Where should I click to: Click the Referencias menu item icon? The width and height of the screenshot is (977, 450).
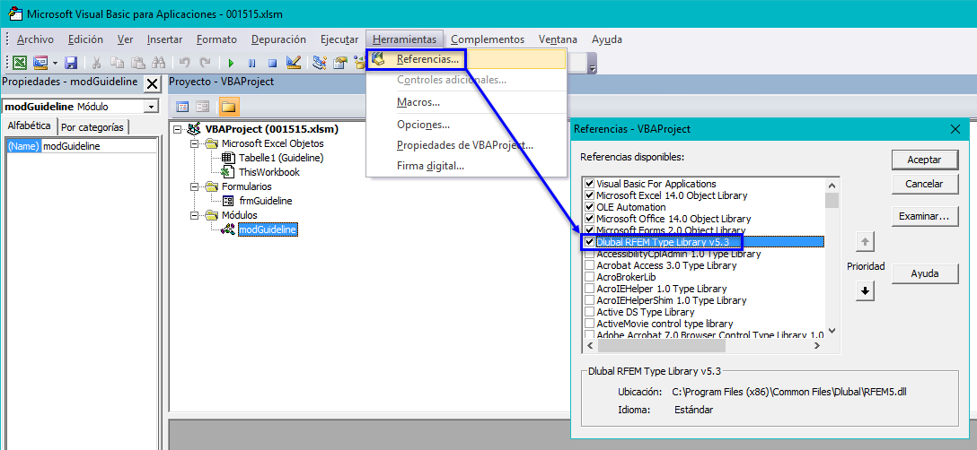tap(377, 60)
